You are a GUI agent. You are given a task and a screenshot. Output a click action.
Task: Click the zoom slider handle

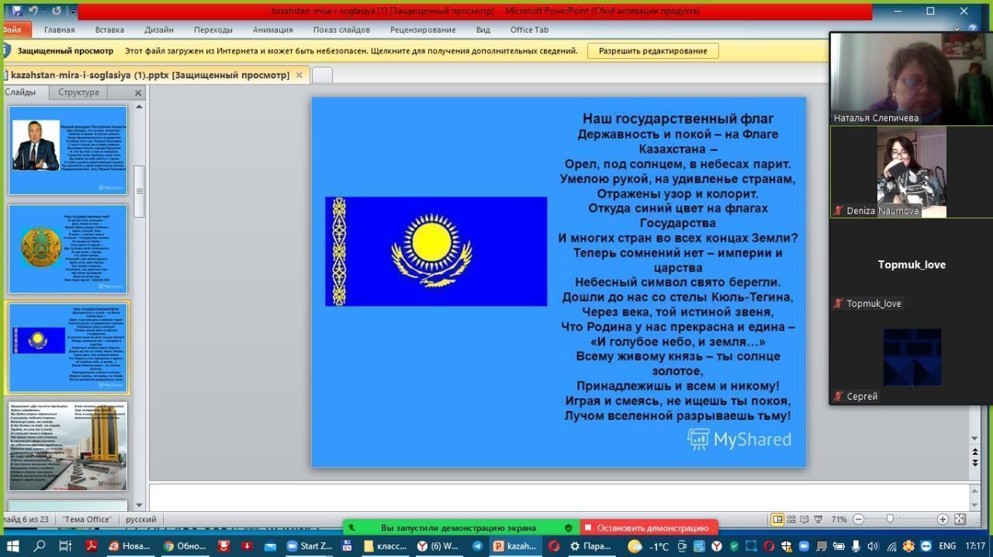click(890, 519)
